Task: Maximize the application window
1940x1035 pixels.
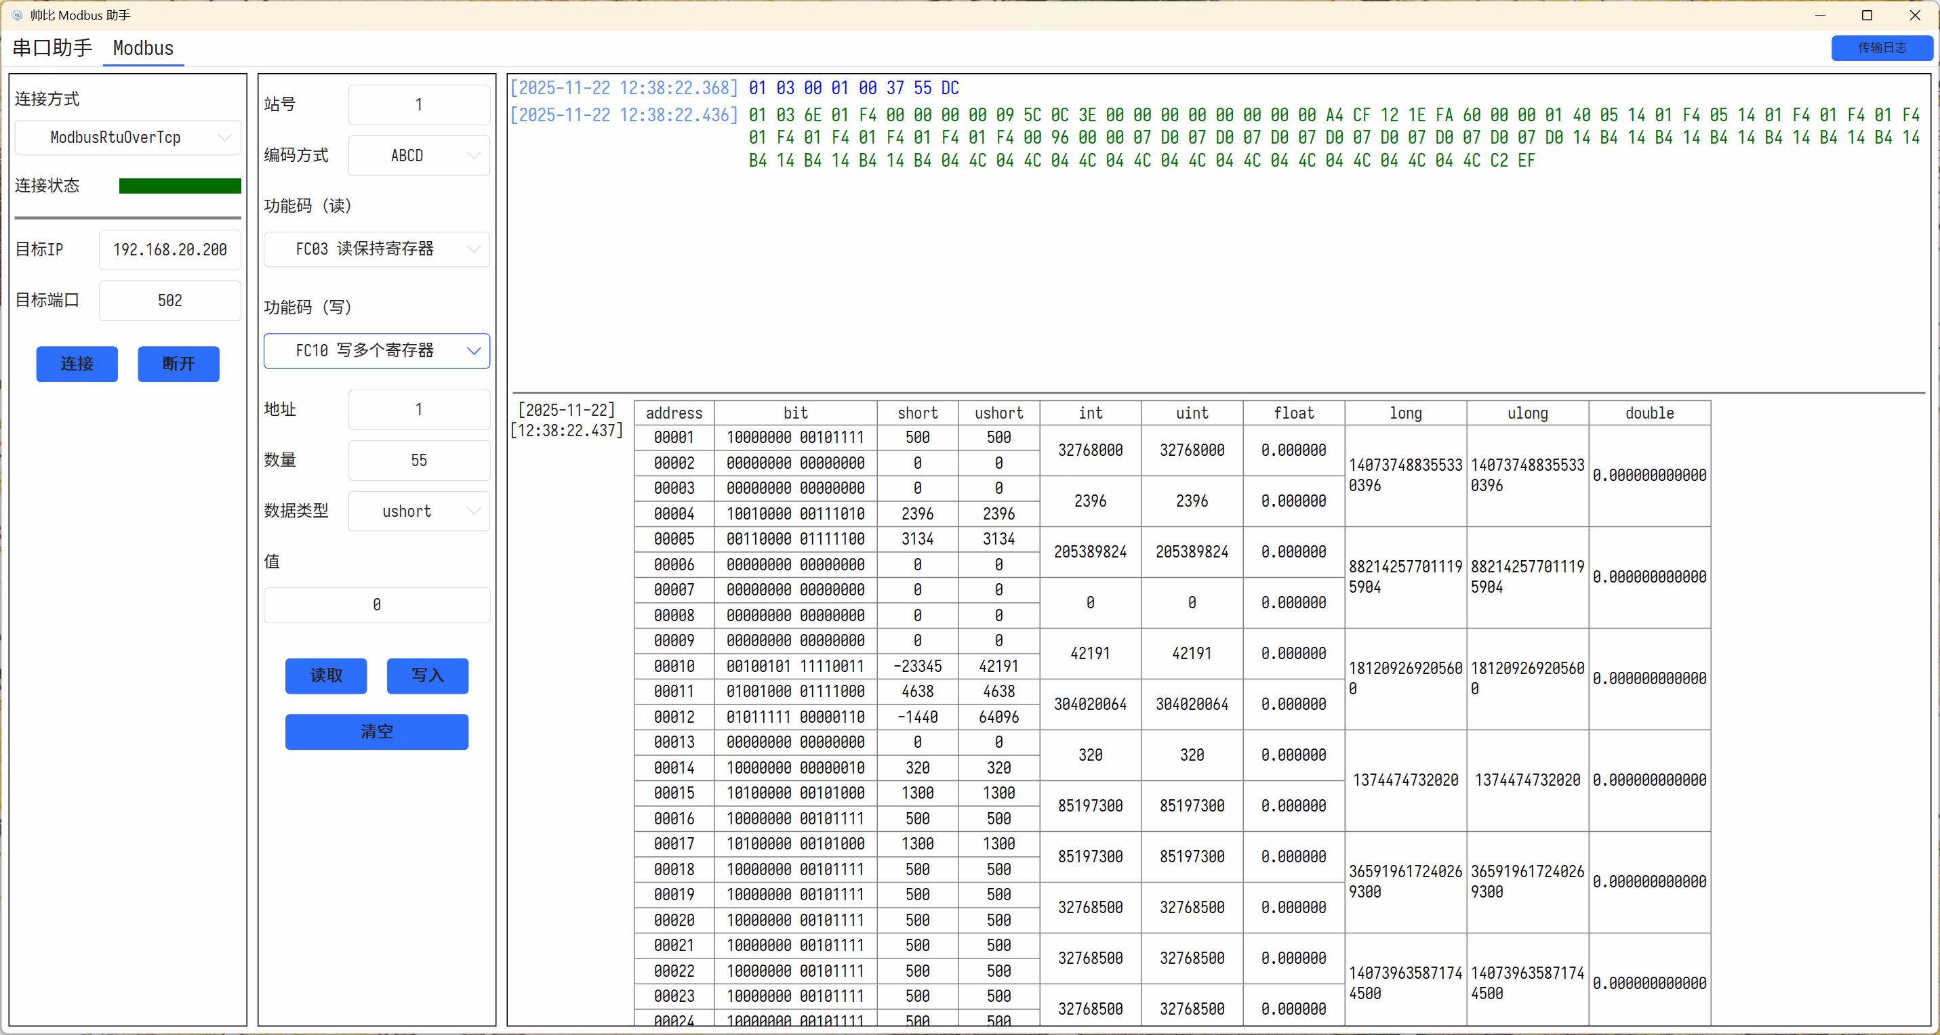Action: point(1867,15)
